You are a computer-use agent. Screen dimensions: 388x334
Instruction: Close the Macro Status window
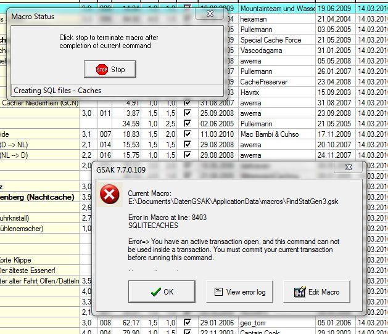coord(210,14)
